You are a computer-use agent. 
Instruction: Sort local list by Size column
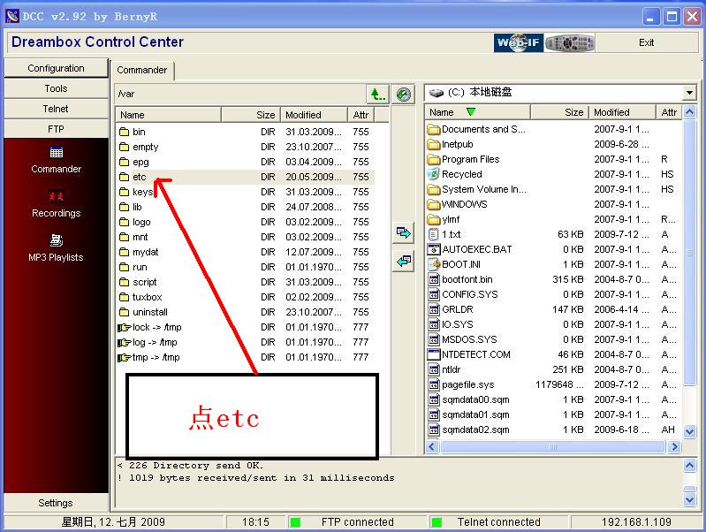(559, 112)
